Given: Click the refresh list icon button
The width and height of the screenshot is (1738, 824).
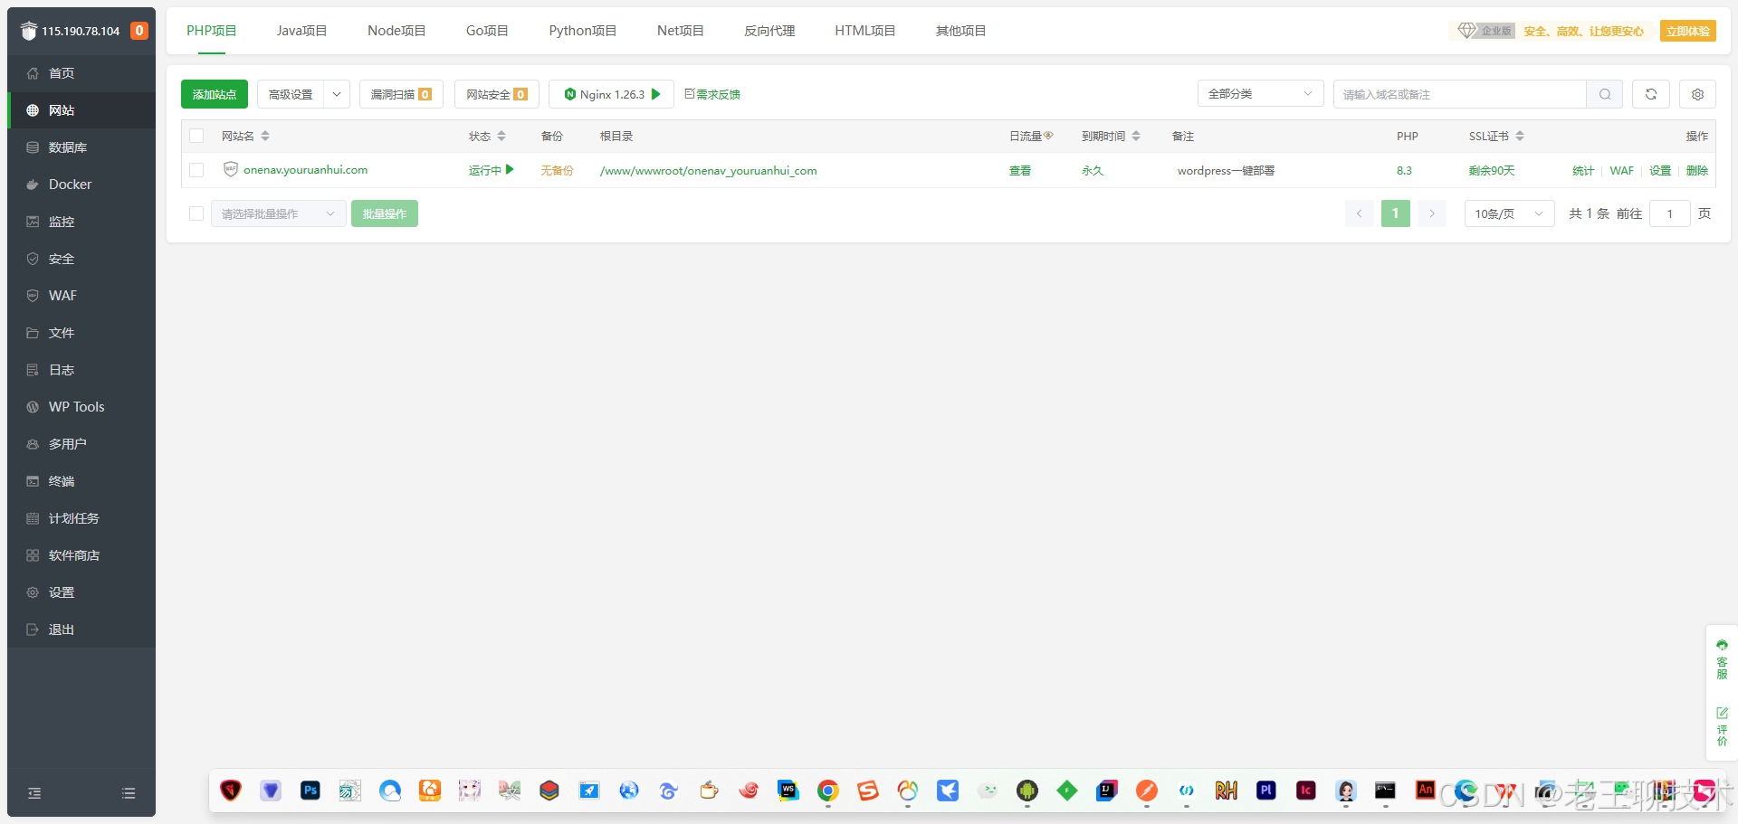Looking at the screenshot, I should tap(1651, 94).
